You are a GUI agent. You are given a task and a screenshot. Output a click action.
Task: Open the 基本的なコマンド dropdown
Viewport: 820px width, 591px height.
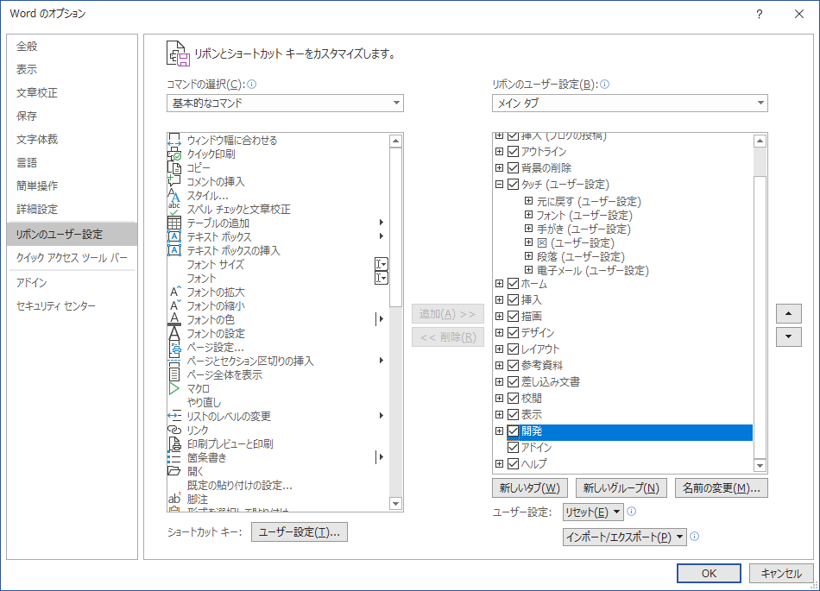coord(285,103)
